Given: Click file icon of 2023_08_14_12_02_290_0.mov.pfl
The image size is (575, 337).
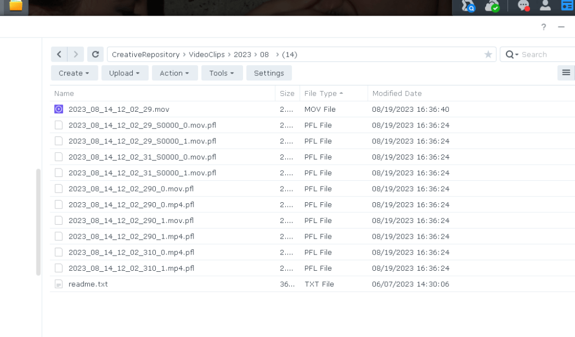Looking at the screenshot, I should tap(59, 189).
